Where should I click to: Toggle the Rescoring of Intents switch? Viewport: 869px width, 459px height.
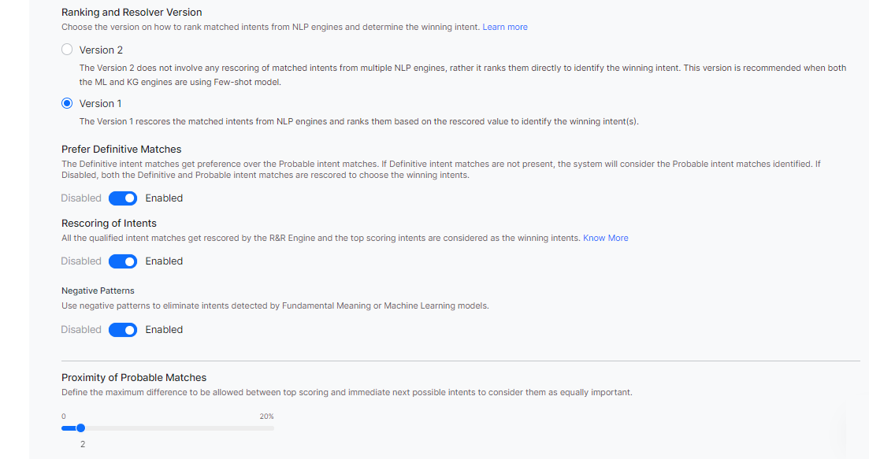coord(123,261)
